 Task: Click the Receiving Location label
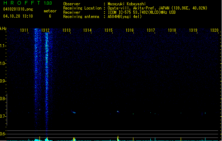click(82, 8)
